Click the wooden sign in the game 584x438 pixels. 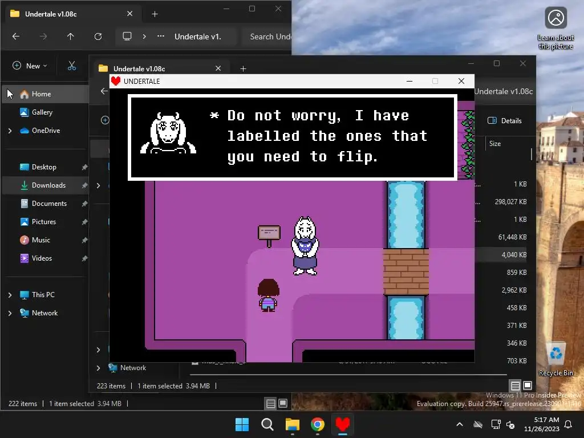pyautogui.click(x=269, y=236)
